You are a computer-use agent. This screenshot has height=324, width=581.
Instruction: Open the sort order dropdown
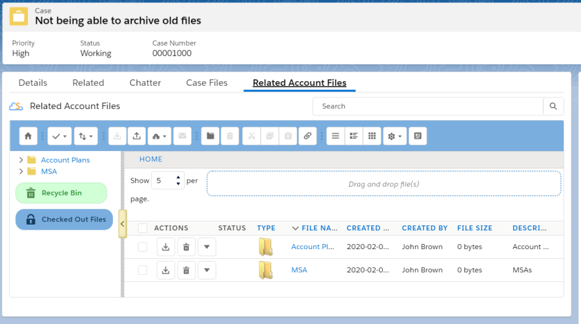point(85,136)
